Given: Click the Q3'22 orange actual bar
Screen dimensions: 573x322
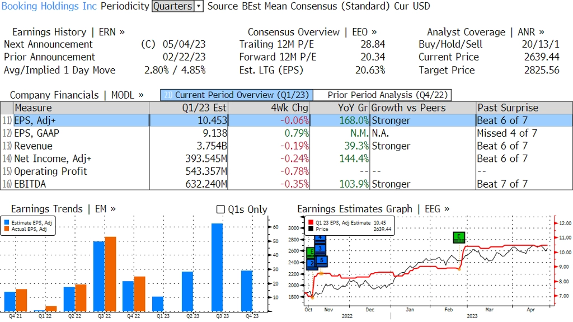Looking at the screenshot, I should coord(110,274).
